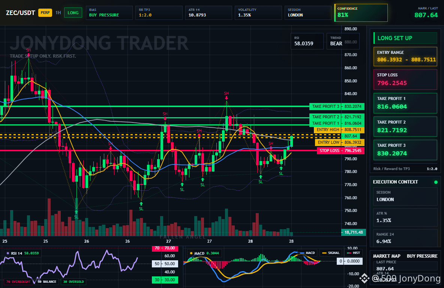The width and height of the screenshot is (444, 288).
Task: Click the RSI 58.0359 chart overlay box
Action: coord(307,41)
